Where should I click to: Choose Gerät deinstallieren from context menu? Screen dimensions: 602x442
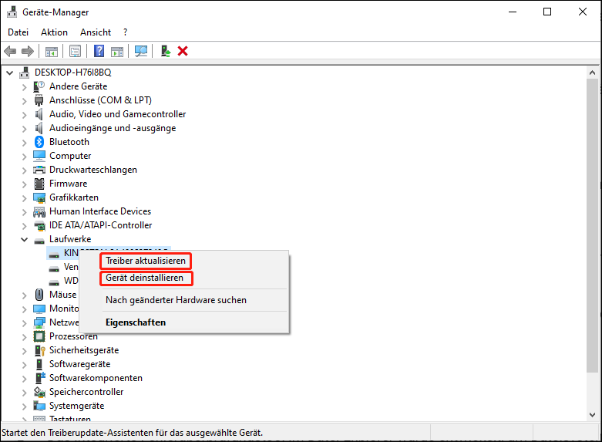tap(144, 278)
